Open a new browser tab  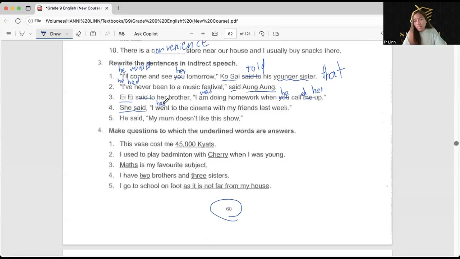[119, 8]
